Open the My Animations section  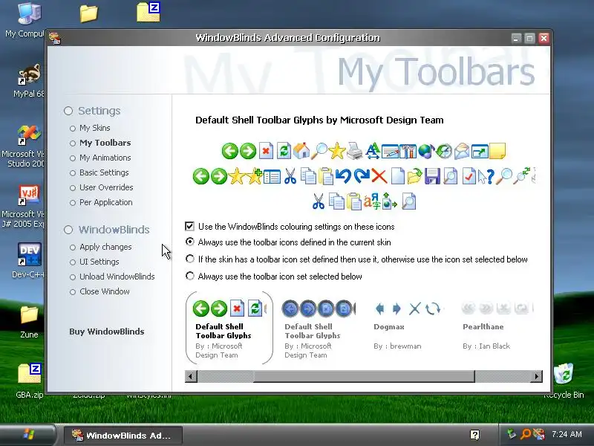click(105, 158)
